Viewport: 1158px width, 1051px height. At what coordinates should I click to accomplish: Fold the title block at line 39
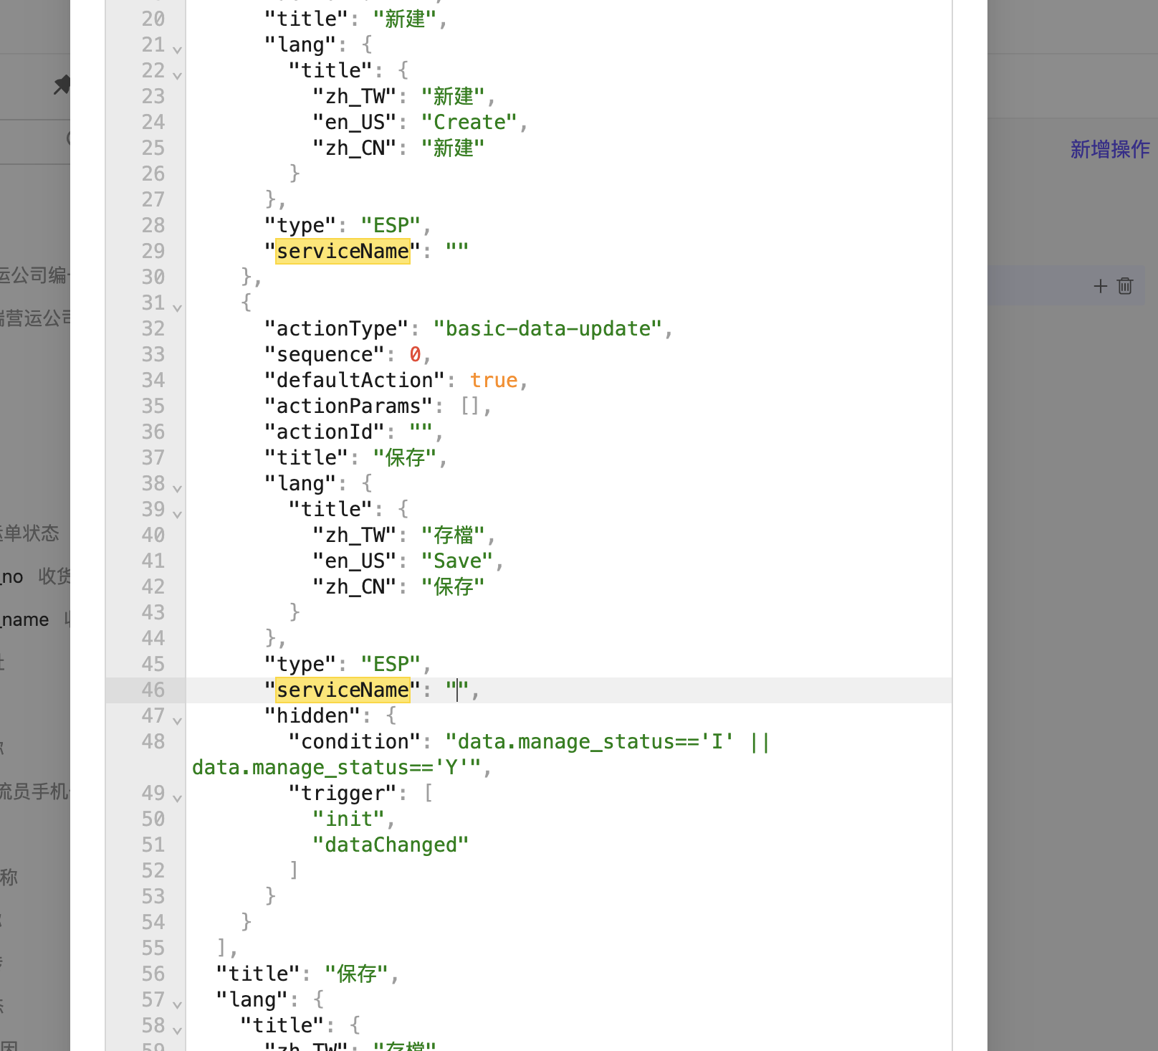pos(177,513)
